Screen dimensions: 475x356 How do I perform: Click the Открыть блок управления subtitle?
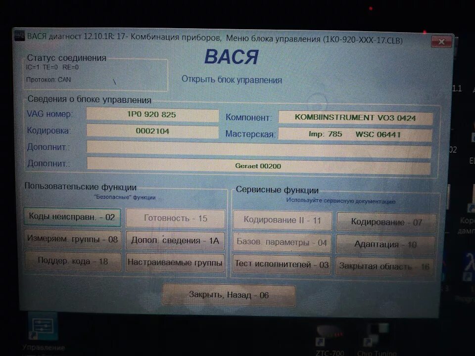pos(232,80)
